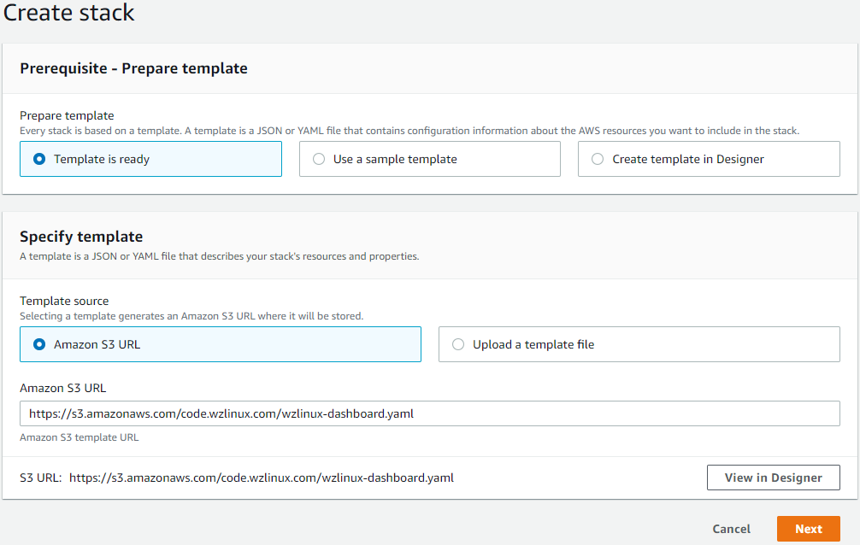The image size is (860, 545).
Task: Click the Prepare template label
Action: coord(67,115)
